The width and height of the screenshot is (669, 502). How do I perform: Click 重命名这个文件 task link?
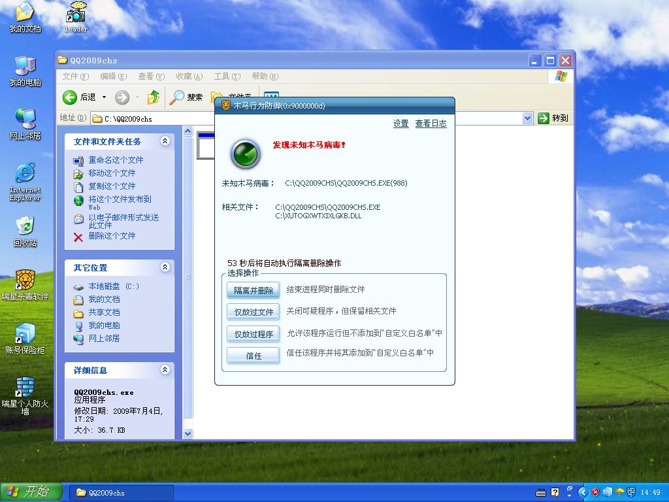click(116, 160)
